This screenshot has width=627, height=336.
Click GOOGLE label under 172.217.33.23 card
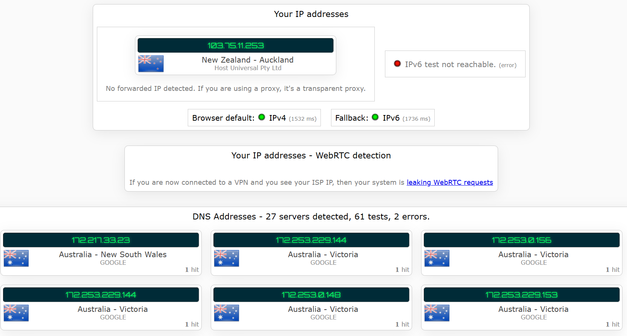[113, 263]
